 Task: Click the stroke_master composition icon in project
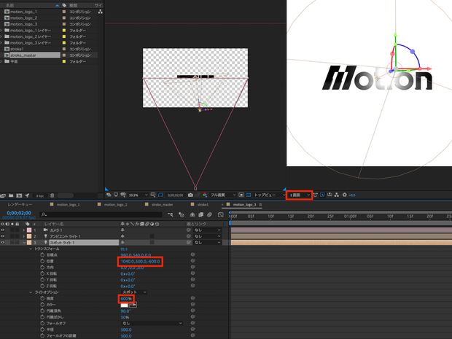pos(7,55)
